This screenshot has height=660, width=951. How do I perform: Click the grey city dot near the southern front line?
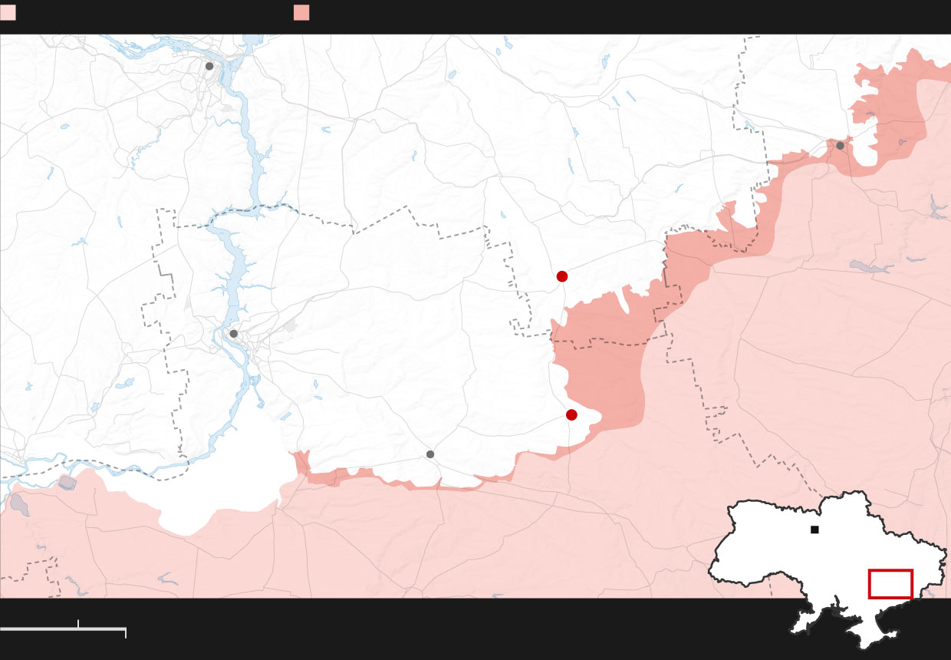[x=430, y=454]
